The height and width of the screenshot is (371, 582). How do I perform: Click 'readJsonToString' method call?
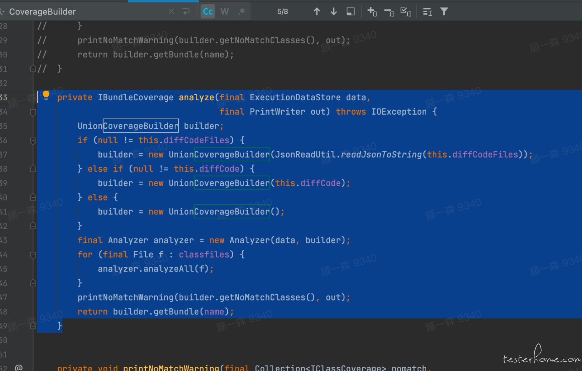click(x=381, y=154)
